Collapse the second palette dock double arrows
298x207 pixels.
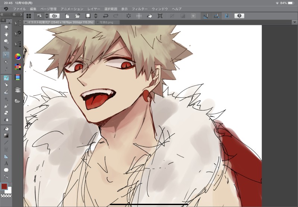point(14,14)
